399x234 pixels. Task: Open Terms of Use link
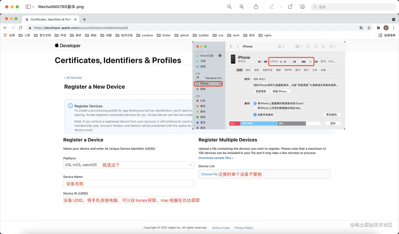(221, 228)
